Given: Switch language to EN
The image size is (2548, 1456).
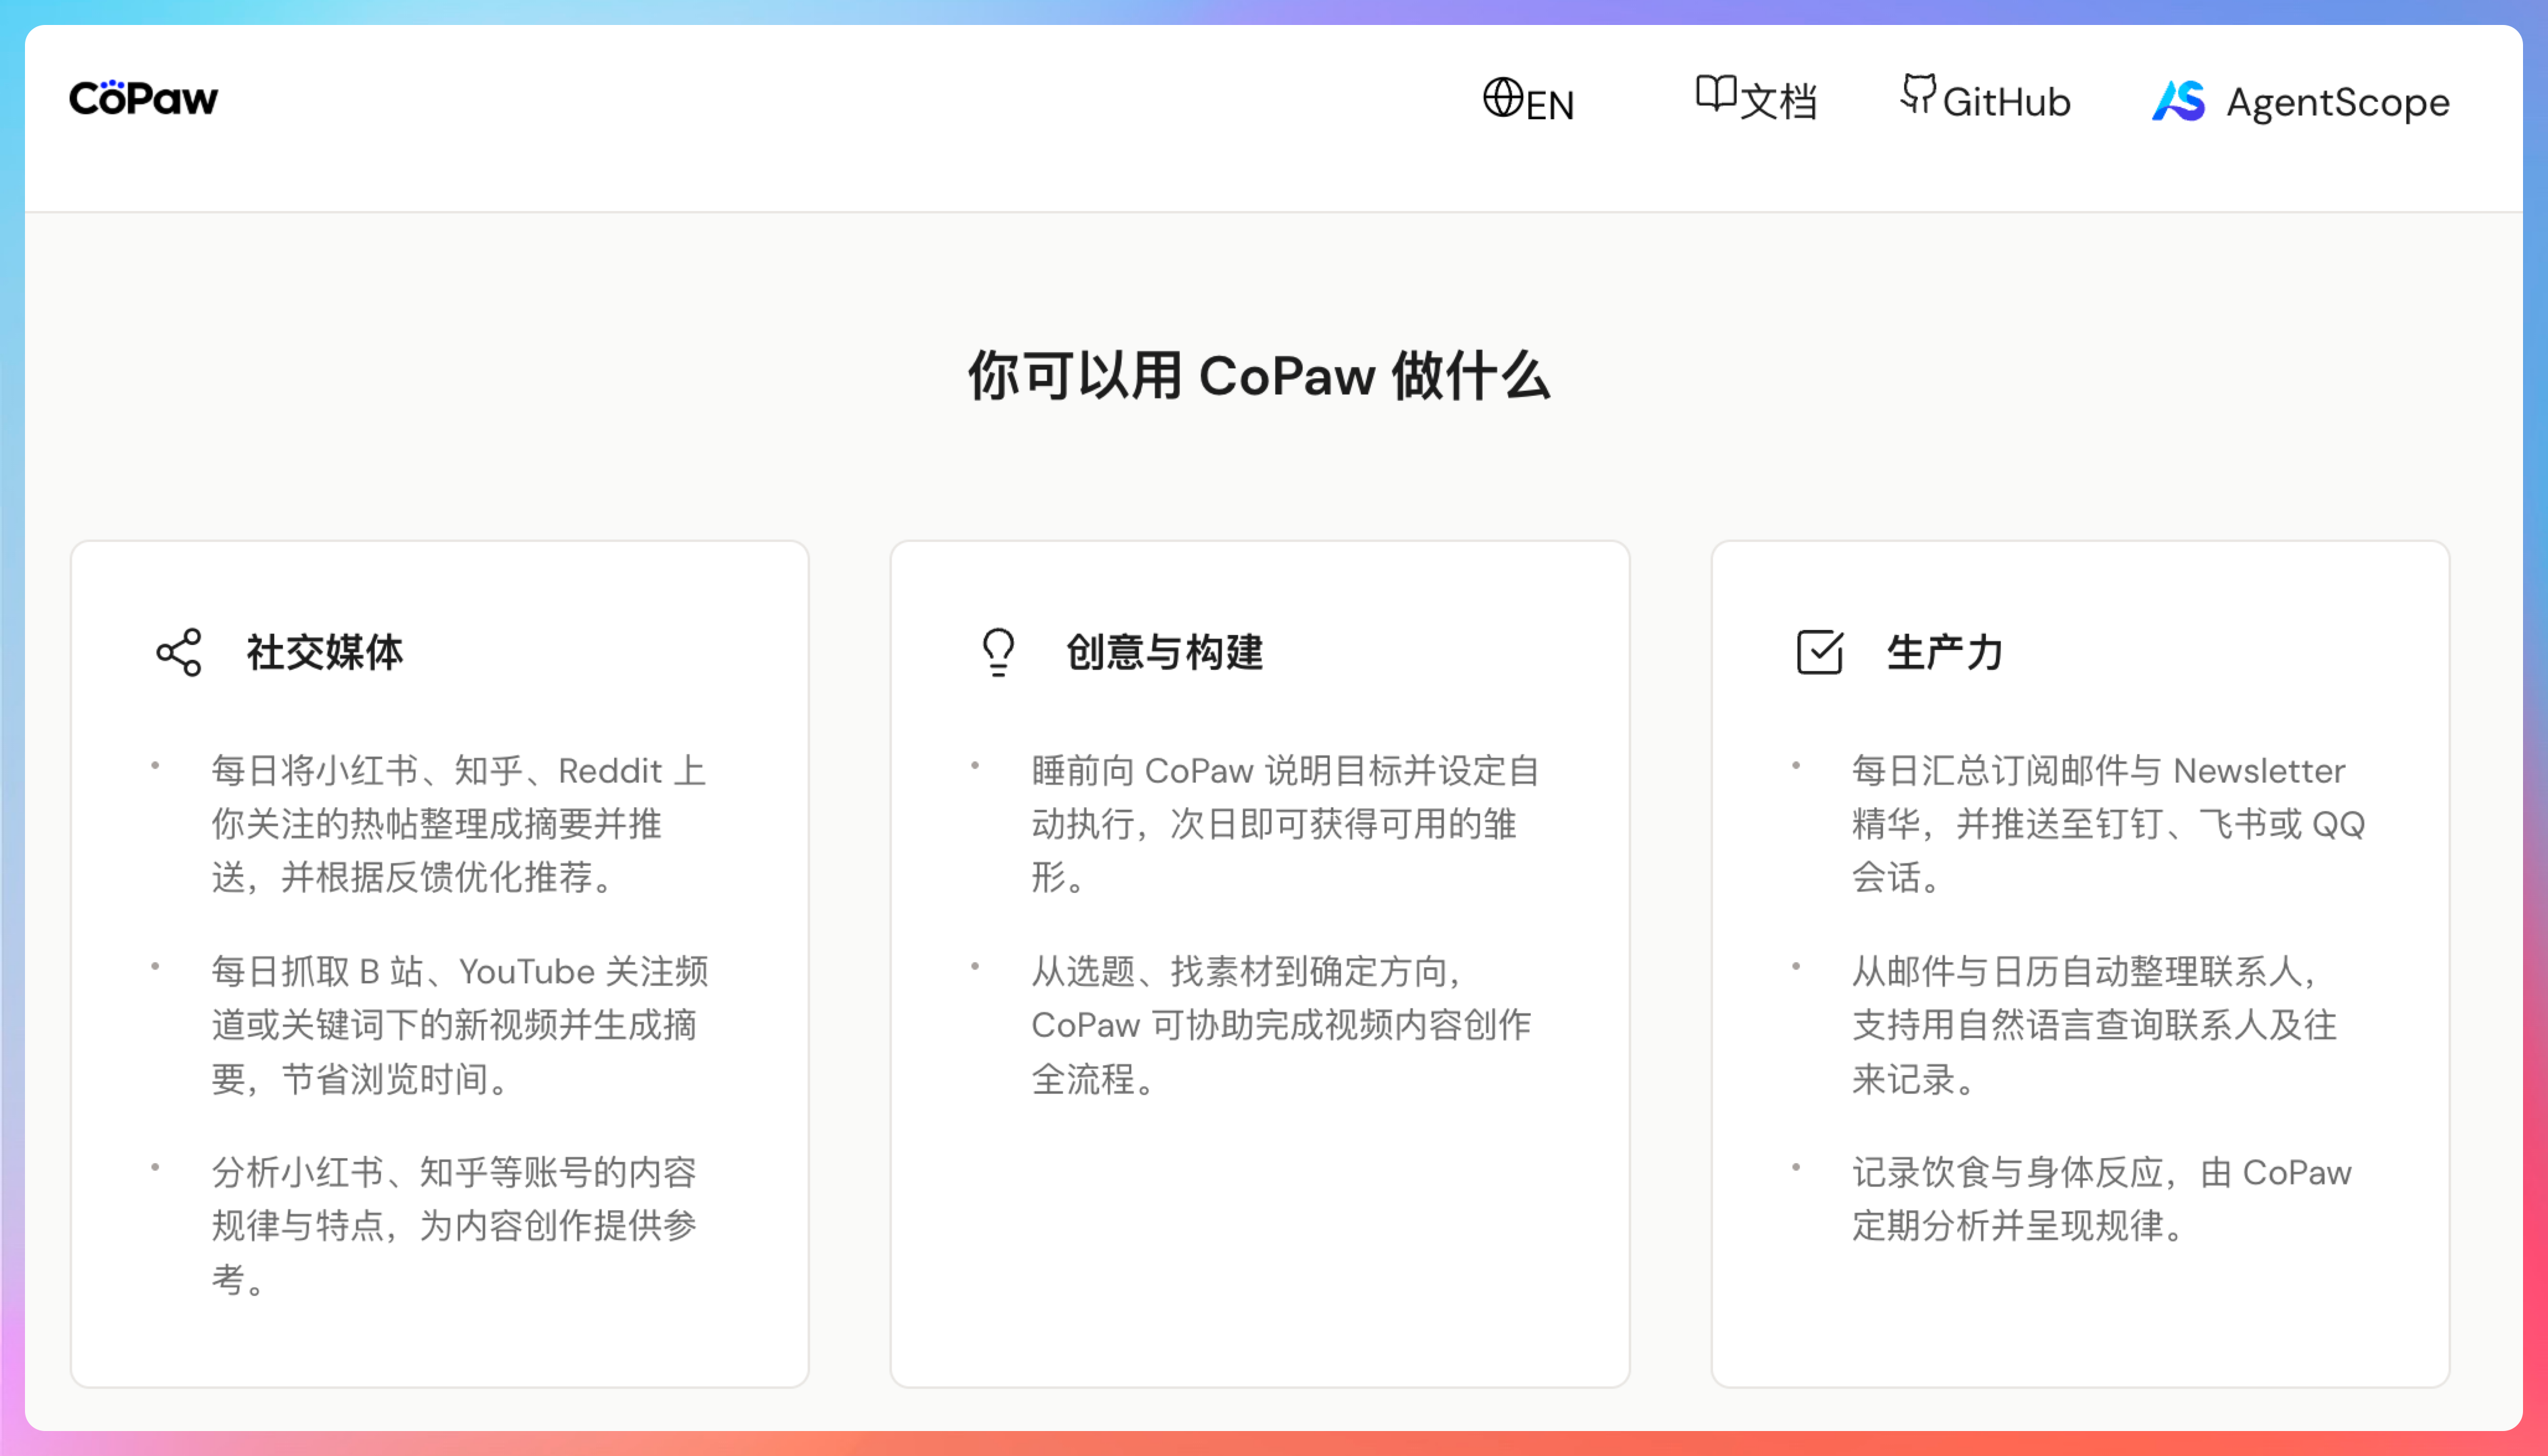Looking at the screenshot, I should pos(1550,105).
